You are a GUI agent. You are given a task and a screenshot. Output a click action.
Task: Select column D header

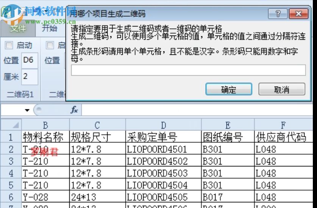coord(163,125)
